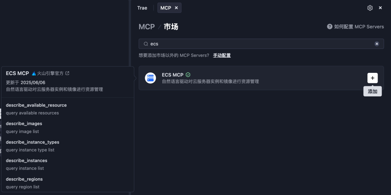Click the question mark help icon
This screenshot has height=195, width=391.
pyautogui.click(x=330, y=26)
